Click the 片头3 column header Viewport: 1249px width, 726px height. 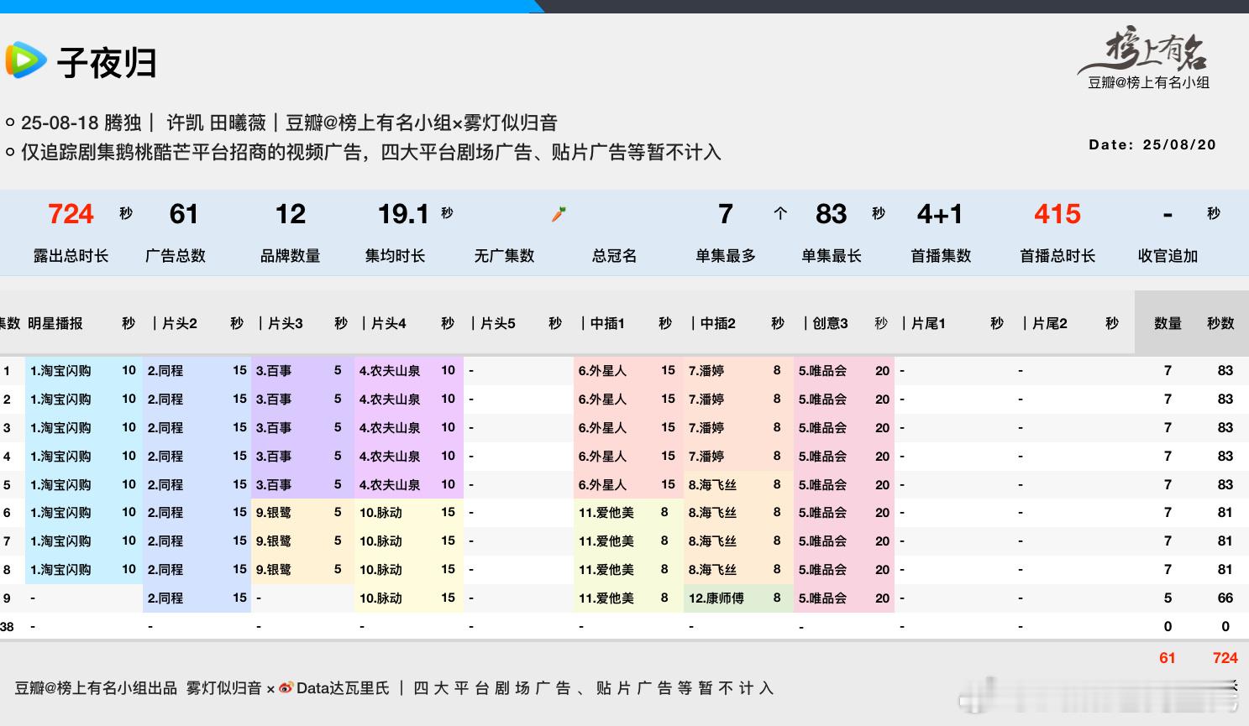pos(286,323)
